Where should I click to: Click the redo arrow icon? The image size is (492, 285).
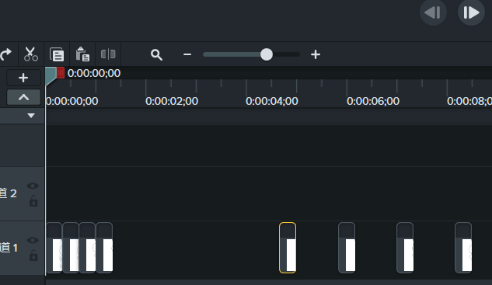pos(5,54)
